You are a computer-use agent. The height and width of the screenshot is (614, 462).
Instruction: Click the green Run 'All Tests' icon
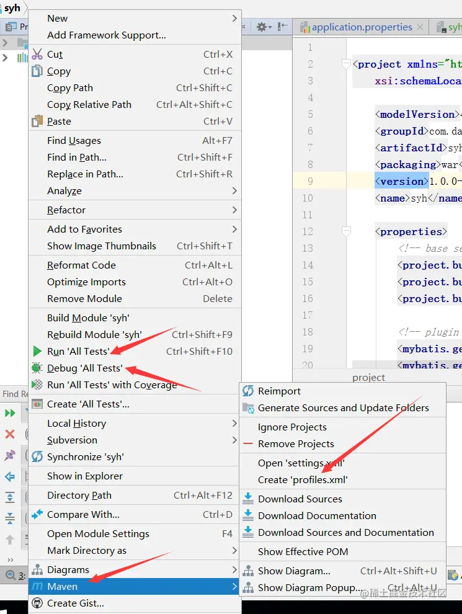pos(38,351)
